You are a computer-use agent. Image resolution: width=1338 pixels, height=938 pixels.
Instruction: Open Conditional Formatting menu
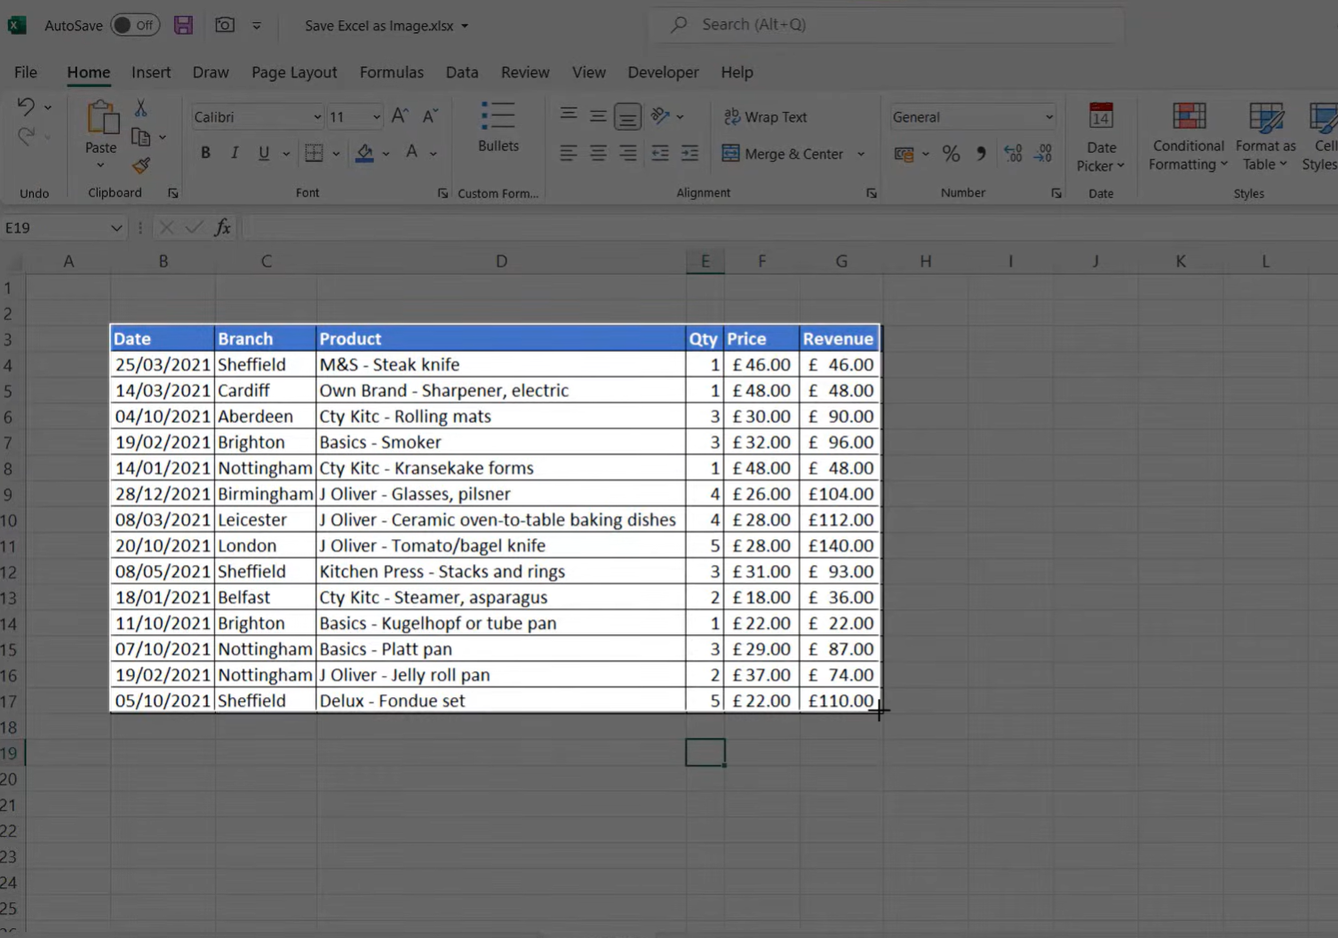coord(1188,136)
